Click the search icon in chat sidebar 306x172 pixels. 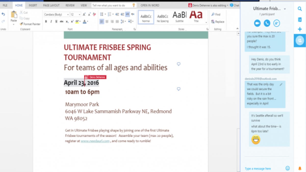[x=300, y=9]
